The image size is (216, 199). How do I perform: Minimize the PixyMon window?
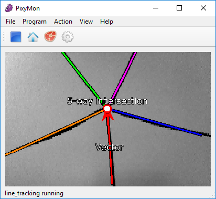[156, 8]
